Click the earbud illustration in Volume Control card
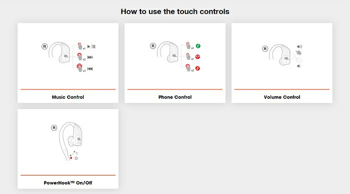 point(280,54)
